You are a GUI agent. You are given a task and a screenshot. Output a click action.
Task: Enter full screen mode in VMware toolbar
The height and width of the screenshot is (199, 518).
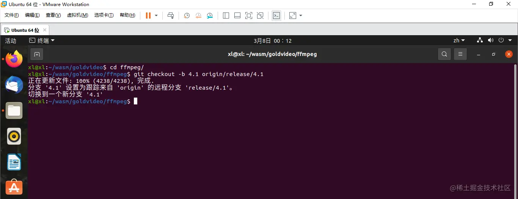point(249,16)
